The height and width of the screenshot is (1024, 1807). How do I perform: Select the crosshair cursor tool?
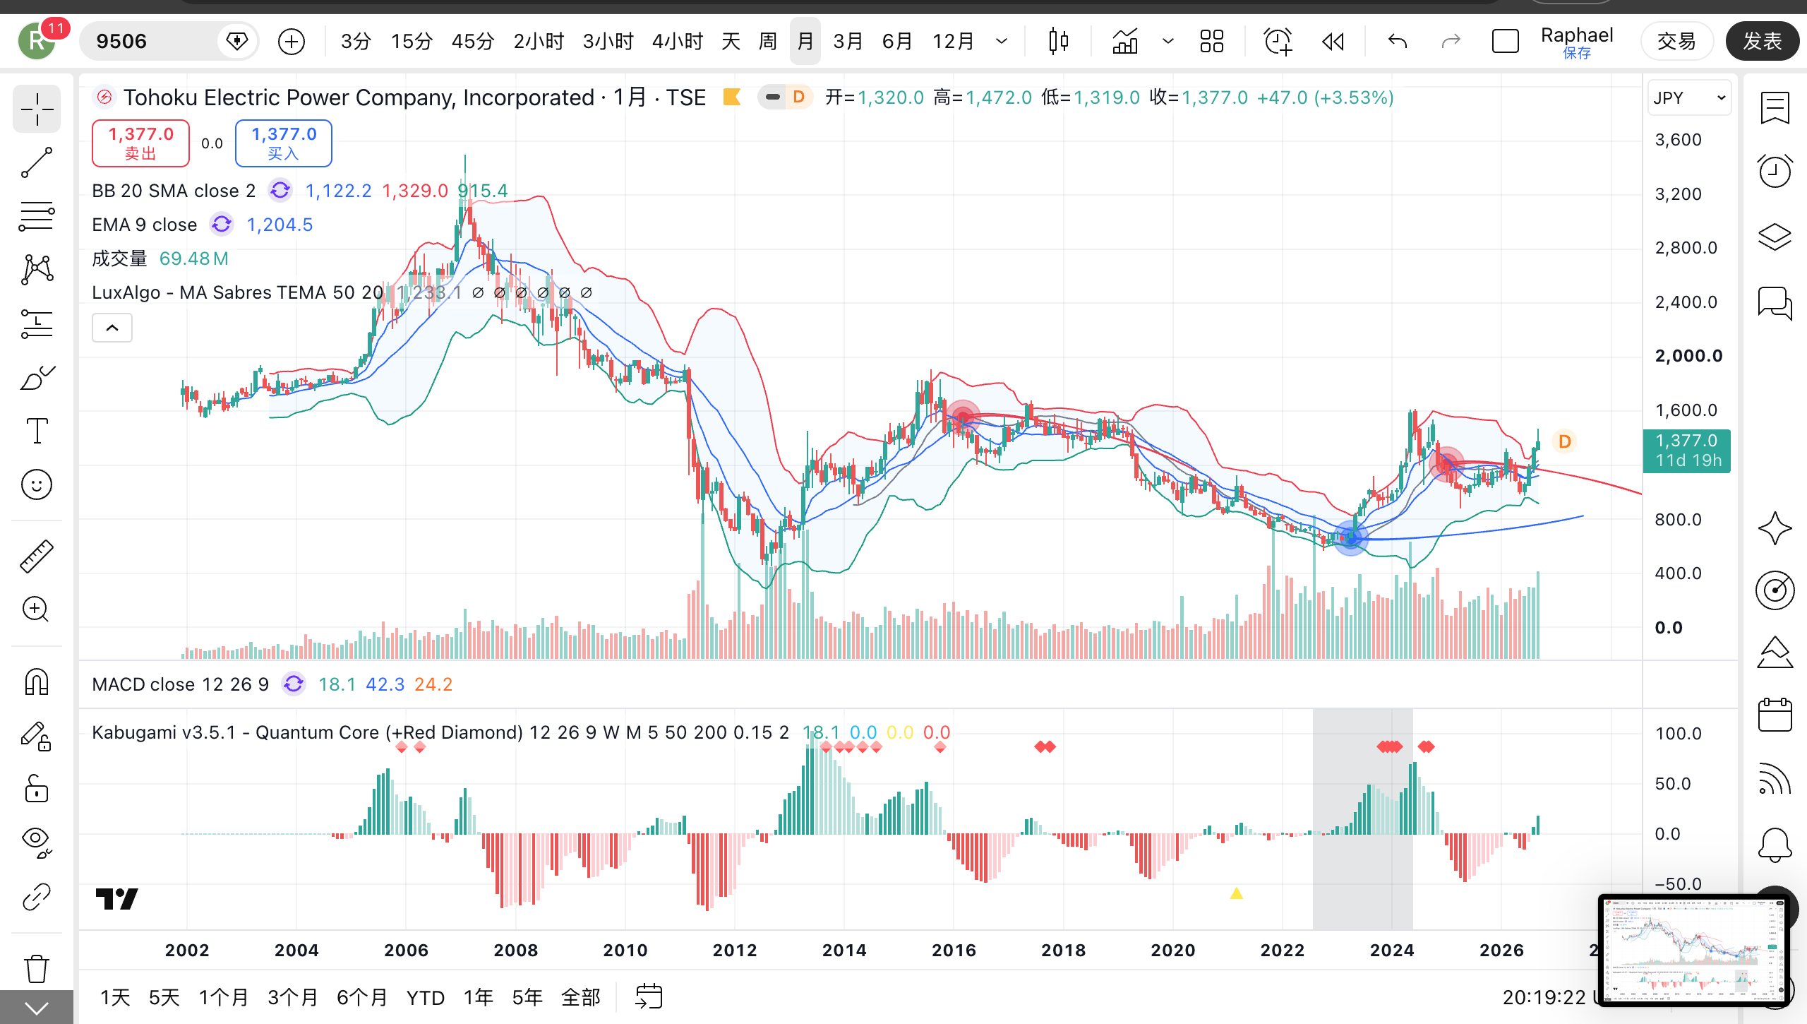pos(37,109)
